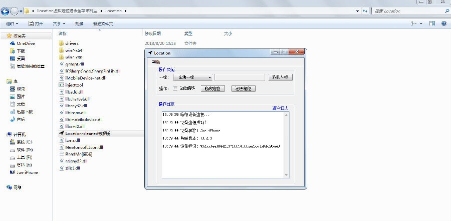Expand the address bar history dropdown

point(357,11)
